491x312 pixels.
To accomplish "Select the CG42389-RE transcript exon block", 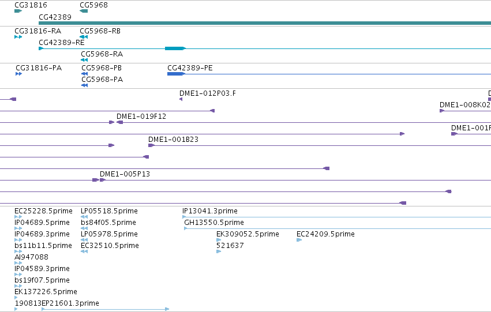I will click(175, 48).
